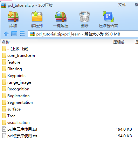The height and width of the screenshot is (160, 138).
Task: Click the 一键解压 one-click extract icon
Action: coord(61,17)
